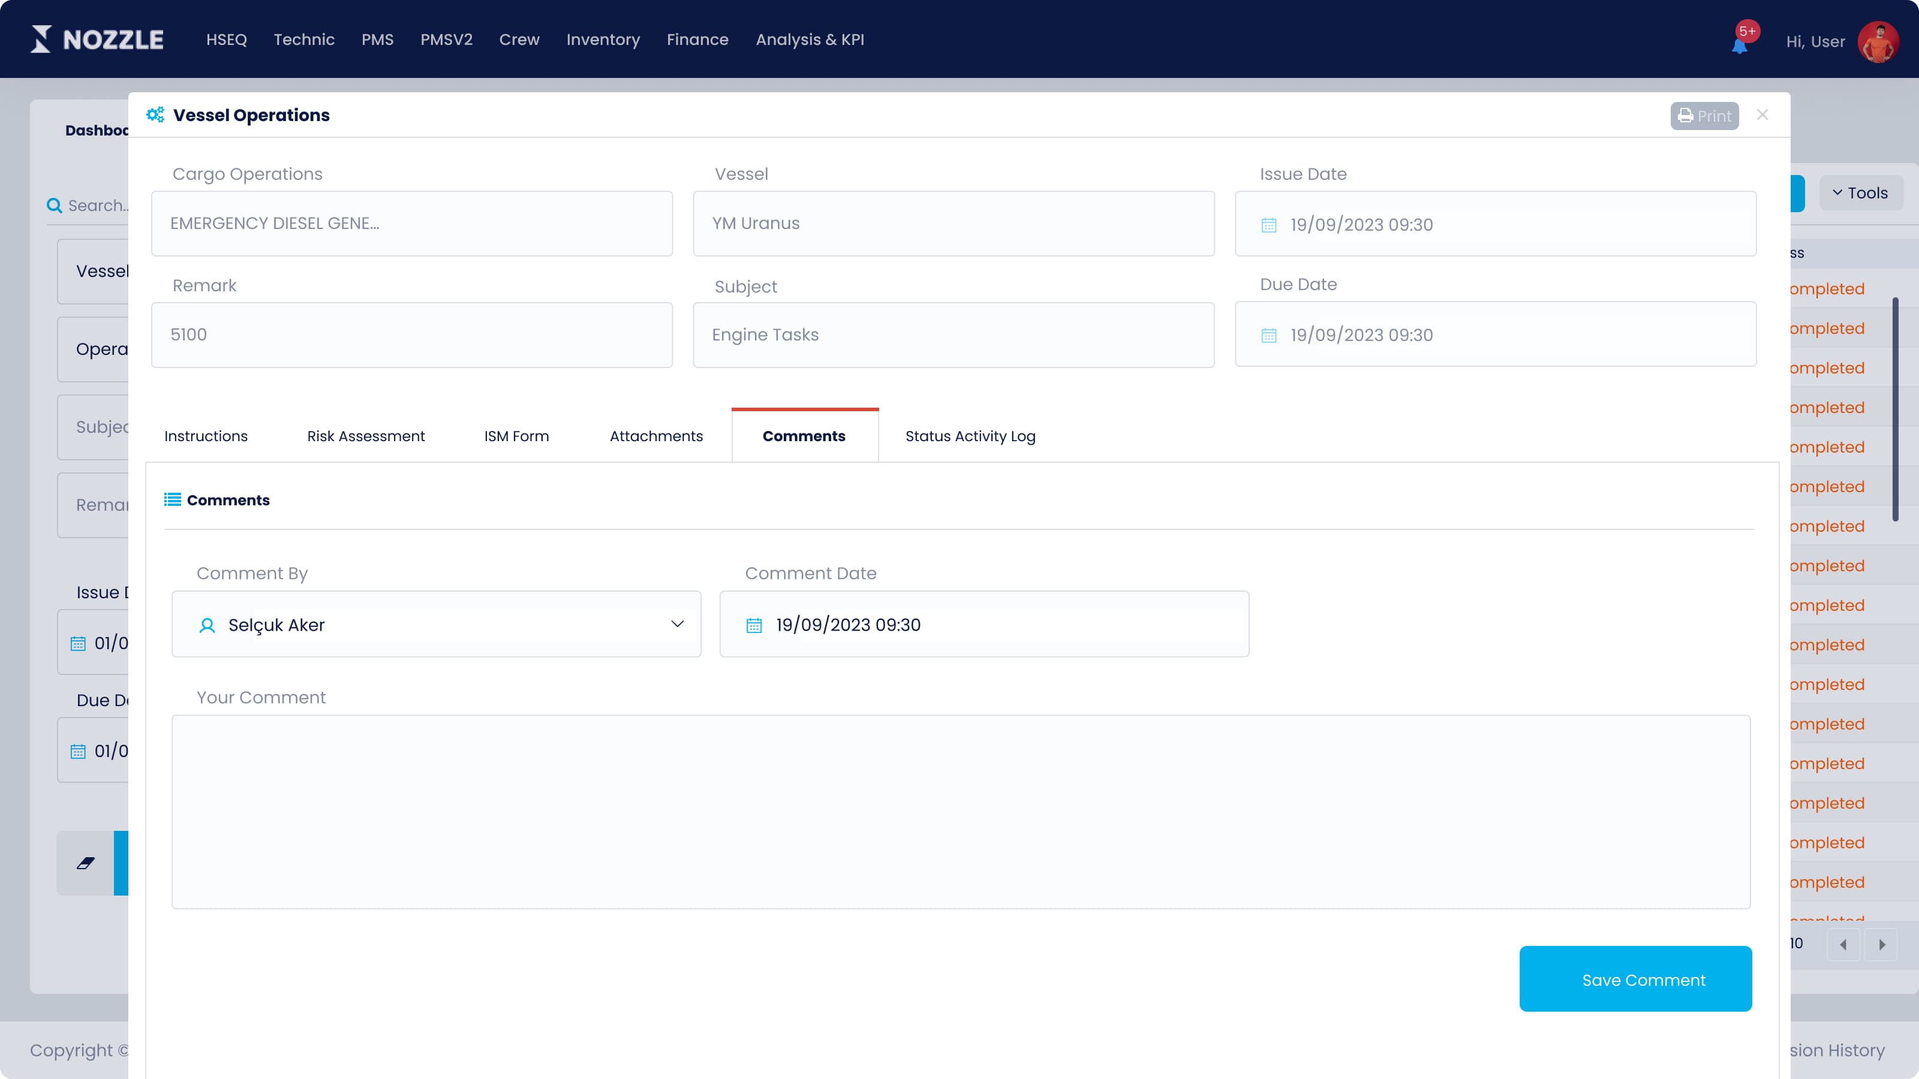The width and height of the screenshot is (1919, 1079).
Task: Open the user avatar menu
Action: tap(1878, 42)
